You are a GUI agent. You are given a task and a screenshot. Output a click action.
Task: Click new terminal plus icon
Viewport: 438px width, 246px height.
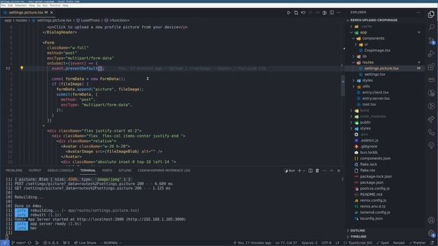coord(300,171)
